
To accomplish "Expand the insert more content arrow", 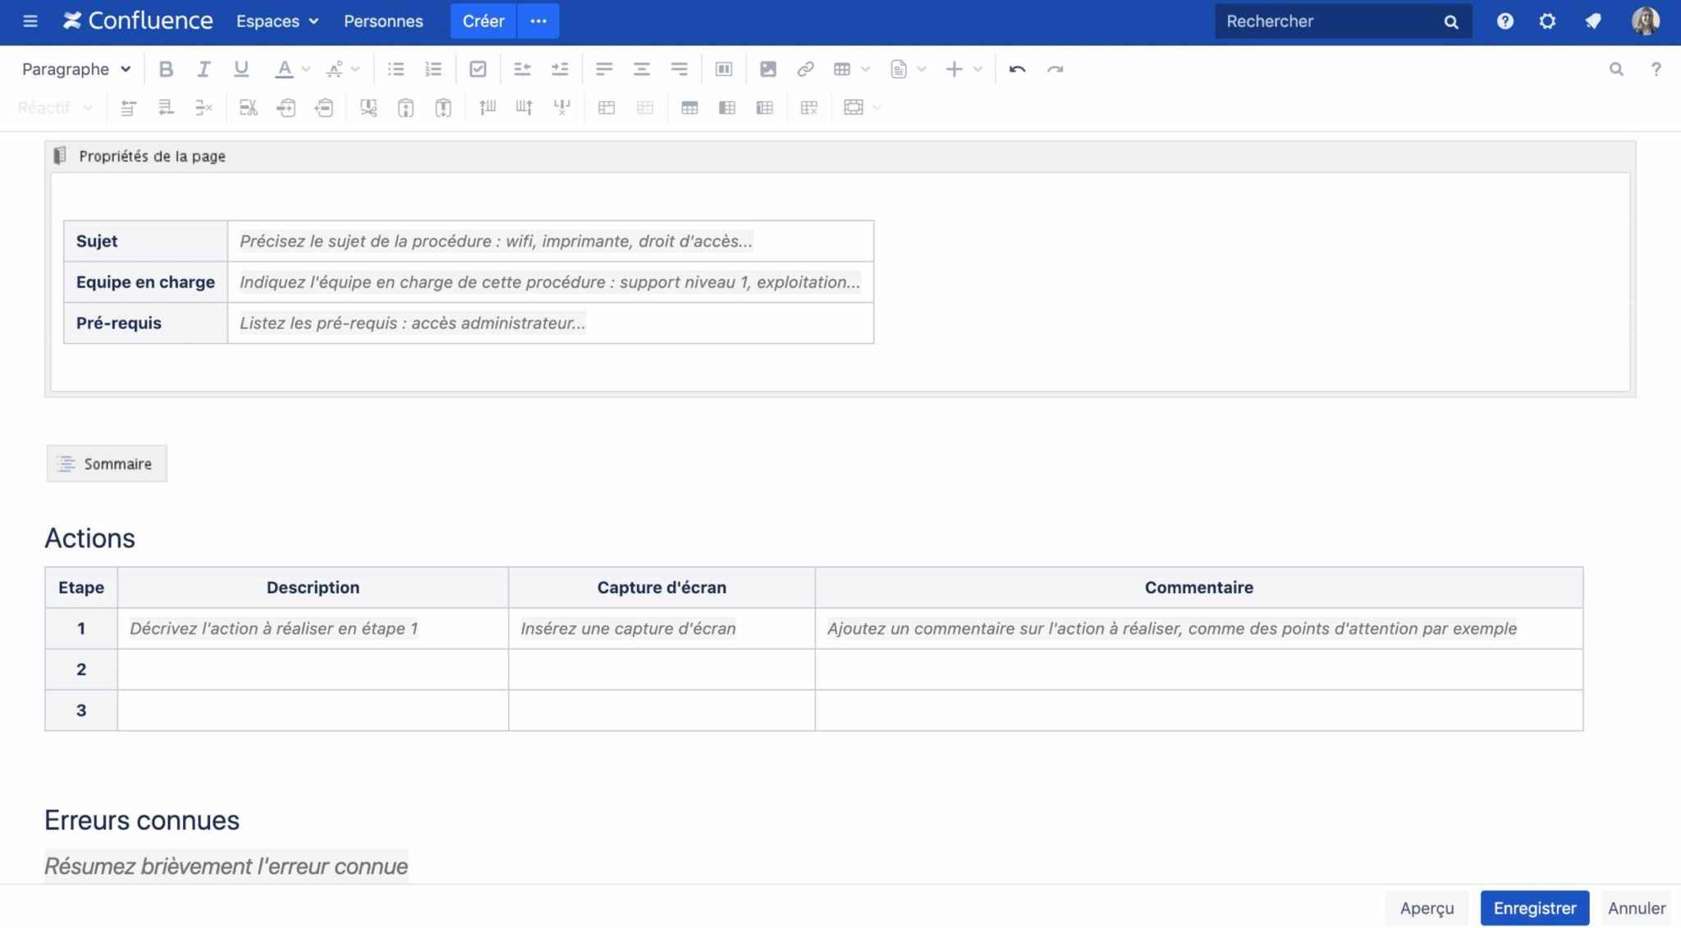I will tap(977, 69).
